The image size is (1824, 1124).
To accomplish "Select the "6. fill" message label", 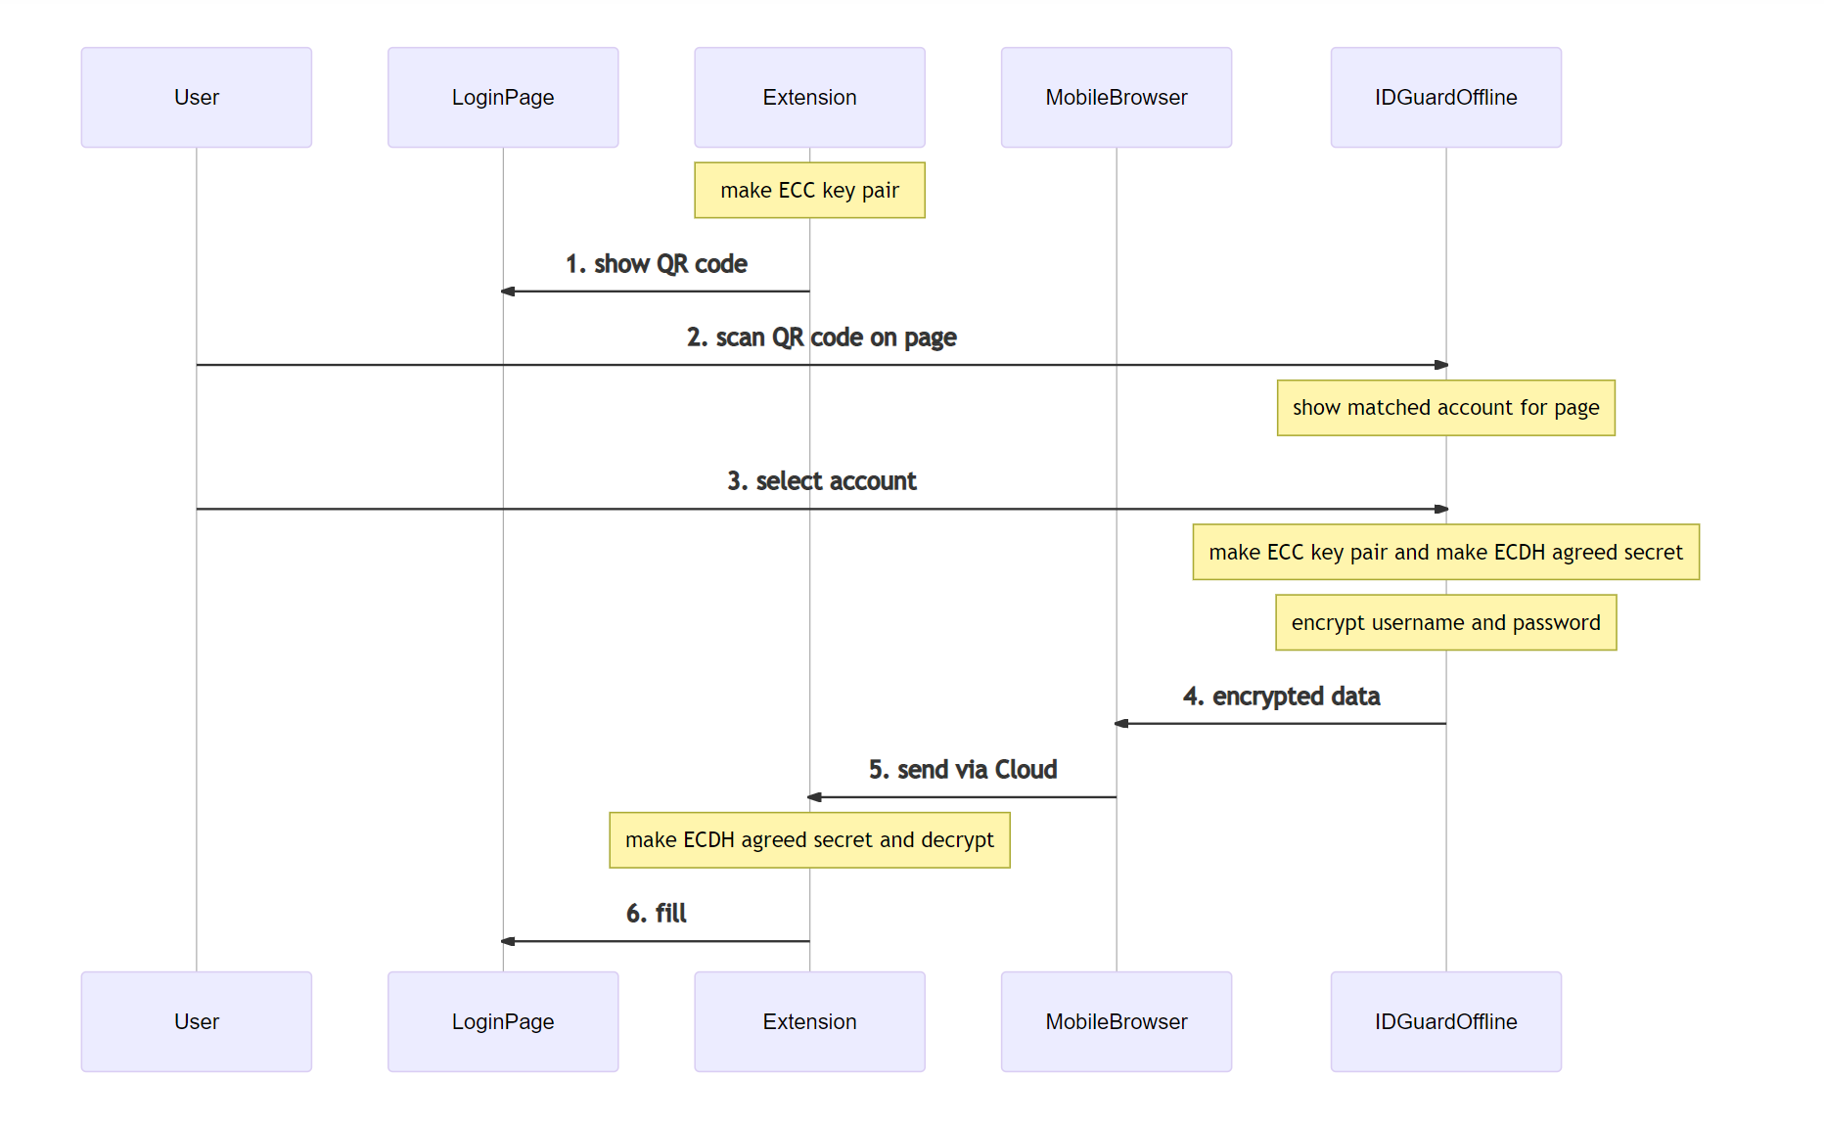I will point(656,914).
